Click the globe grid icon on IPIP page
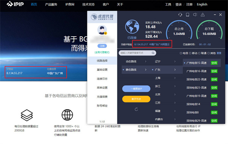228x144 pixels. [67, 115]
